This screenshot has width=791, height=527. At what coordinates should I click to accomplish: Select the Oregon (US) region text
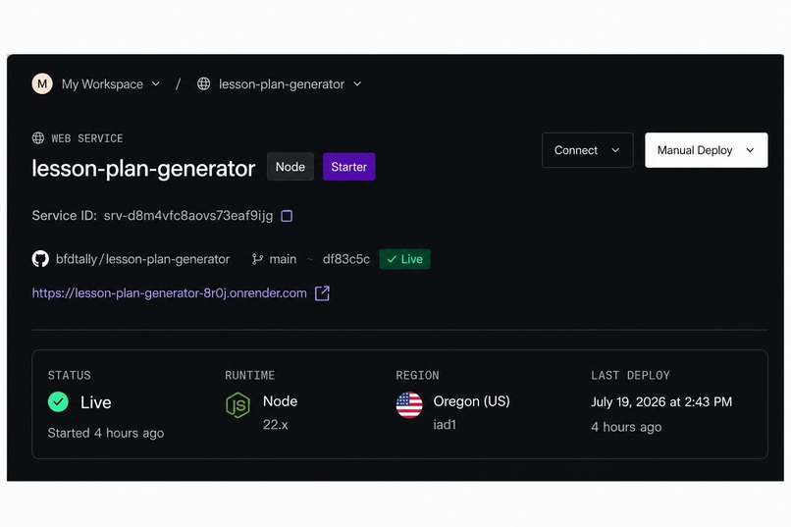pyautogui.click(x=472, y=401)
